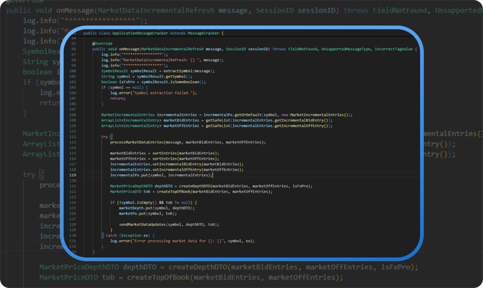Click marketOffEntries = sortEntries line 116
This screenshot has height=288, width=483.
pyautogui.click(x=165, y=159)
